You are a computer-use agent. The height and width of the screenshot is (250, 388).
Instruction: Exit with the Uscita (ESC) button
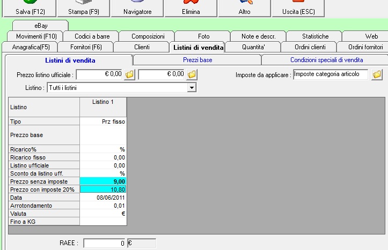tap(298, 9)
